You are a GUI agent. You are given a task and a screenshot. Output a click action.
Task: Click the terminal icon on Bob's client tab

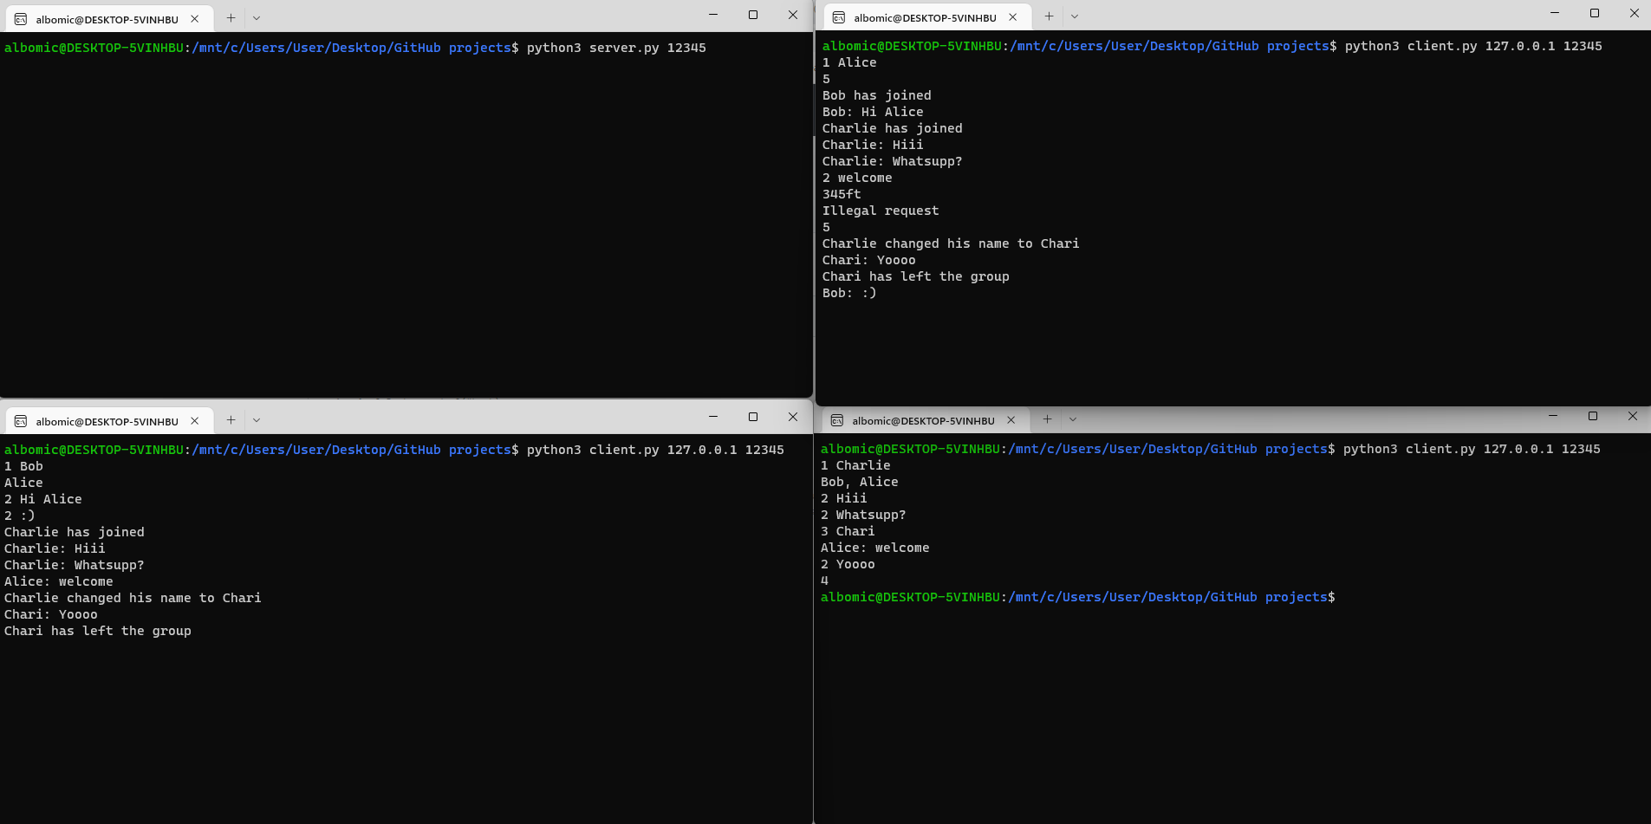coord(20,420)
